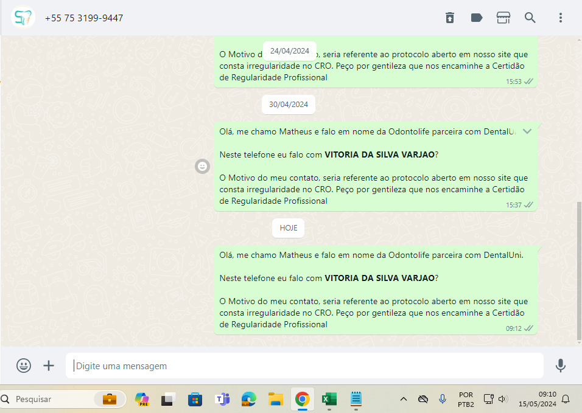Image resolution: width=582 pixels, height=413 pixels.
Task: Focus the 'Digite uma mensagem' field
Action: coord(304,366)
